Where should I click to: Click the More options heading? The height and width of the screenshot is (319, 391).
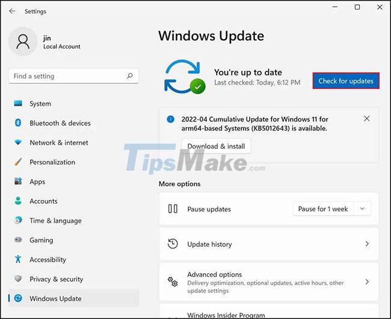(x=179, y=184)
